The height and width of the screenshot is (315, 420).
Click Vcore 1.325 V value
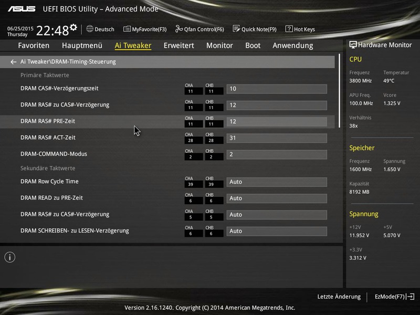(x=392, y=103)
